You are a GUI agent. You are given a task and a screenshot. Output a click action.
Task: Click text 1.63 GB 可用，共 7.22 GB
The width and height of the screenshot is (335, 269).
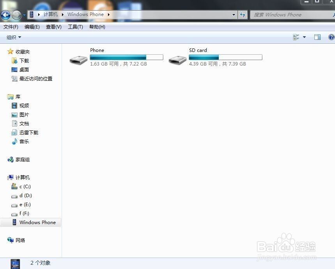point(118,64)
